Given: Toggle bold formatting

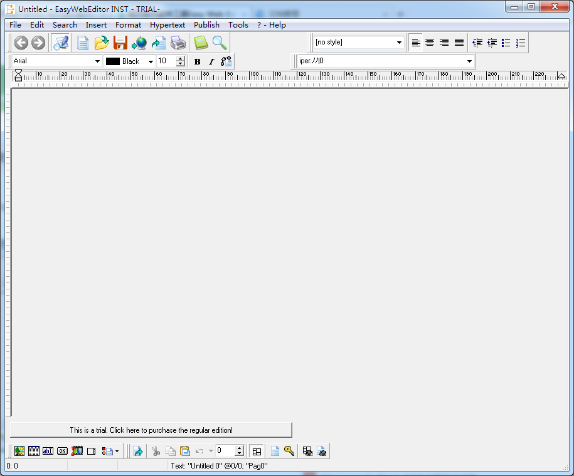Looking at the screenshot, I should point(198,61).
